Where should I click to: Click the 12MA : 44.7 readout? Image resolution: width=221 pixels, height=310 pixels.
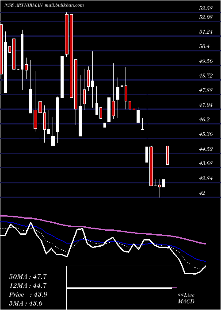click(28, 286)
